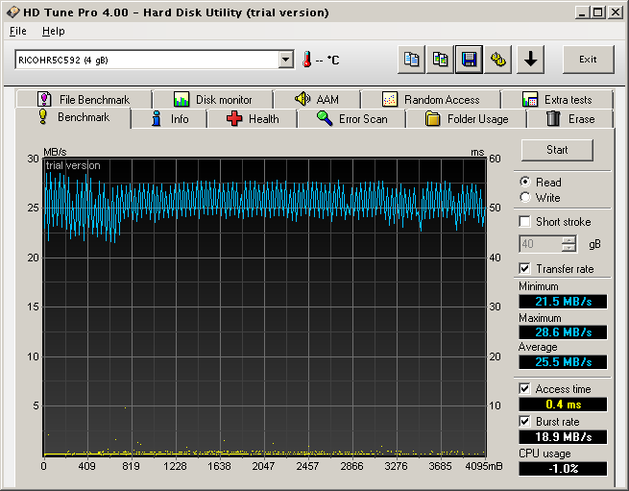Click the Error Scan magnifier icon
The width and height of the screenshot is (629, 491).
325,118
